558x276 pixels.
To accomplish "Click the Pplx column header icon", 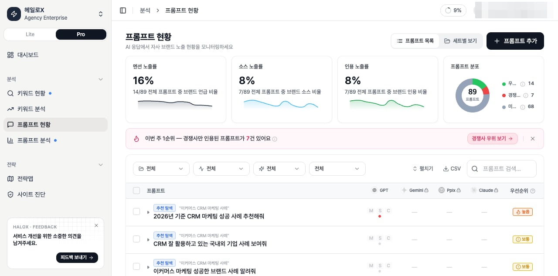I will 442,191.
